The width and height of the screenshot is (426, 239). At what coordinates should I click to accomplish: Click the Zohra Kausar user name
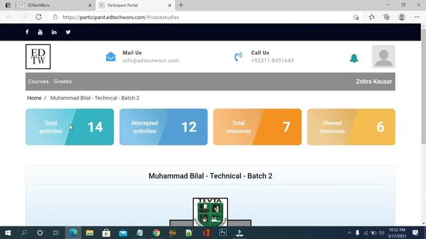pyautogui.click(x=374, y=82)
